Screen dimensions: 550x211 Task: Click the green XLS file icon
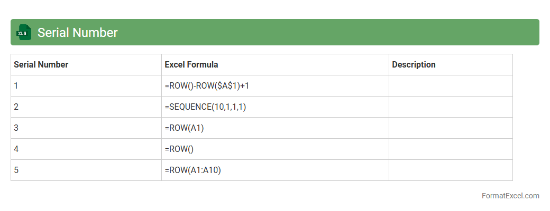pos(24,32)
